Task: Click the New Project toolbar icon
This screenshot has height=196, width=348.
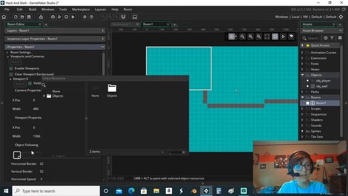Action: pos(16,17)
